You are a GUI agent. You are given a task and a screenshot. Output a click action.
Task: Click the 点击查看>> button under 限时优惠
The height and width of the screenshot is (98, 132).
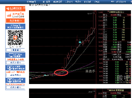click(x=15, y=75)
